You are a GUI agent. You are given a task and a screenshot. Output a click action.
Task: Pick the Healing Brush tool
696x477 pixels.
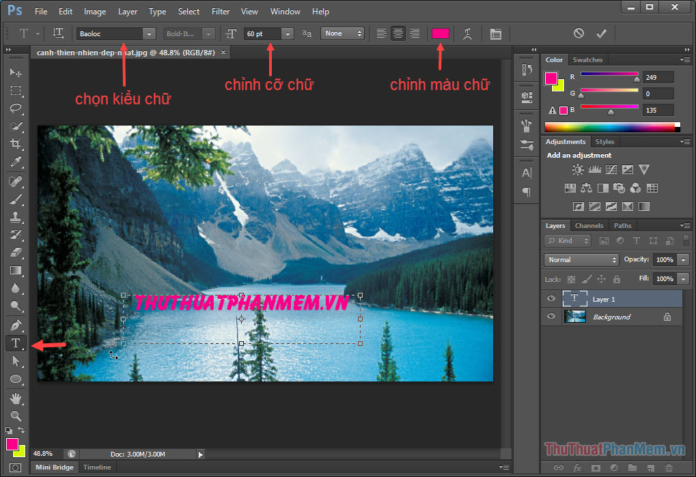15,182
